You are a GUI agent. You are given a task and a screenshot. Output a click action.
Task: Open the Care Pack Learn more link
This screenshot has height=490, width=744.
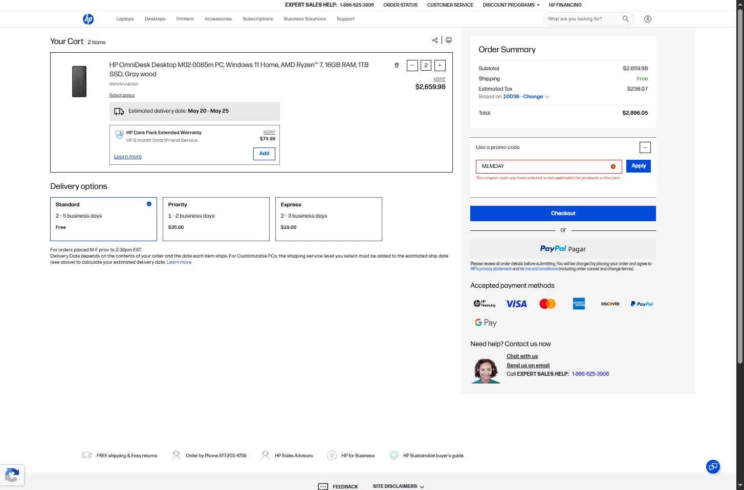[x=128, y=157]
